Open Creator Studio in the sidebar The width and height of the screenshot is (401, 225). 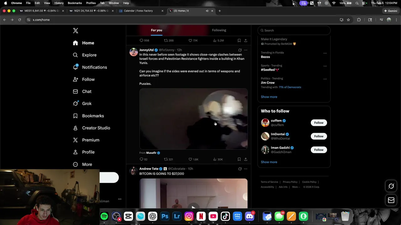[x=91, y=128]
